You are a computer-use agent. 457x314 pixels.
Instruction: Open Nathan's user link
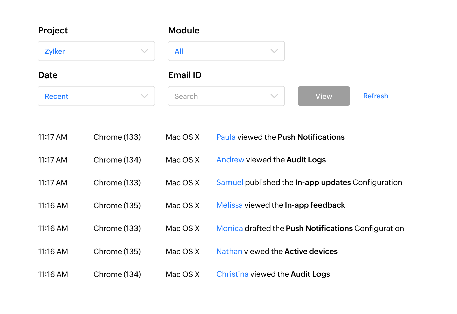(229, 251)
